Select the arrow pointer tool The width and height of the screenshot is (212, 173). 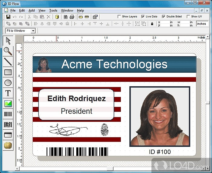click(8, 41)
